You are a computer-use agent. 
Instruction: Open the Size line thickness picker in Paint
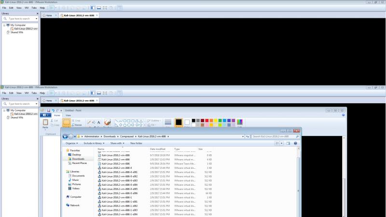(x=168, y=122)
